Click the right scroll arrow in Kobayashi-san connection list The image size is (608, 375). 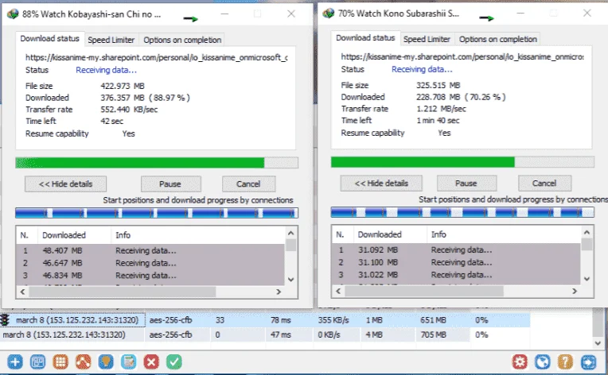click(279, 292)
